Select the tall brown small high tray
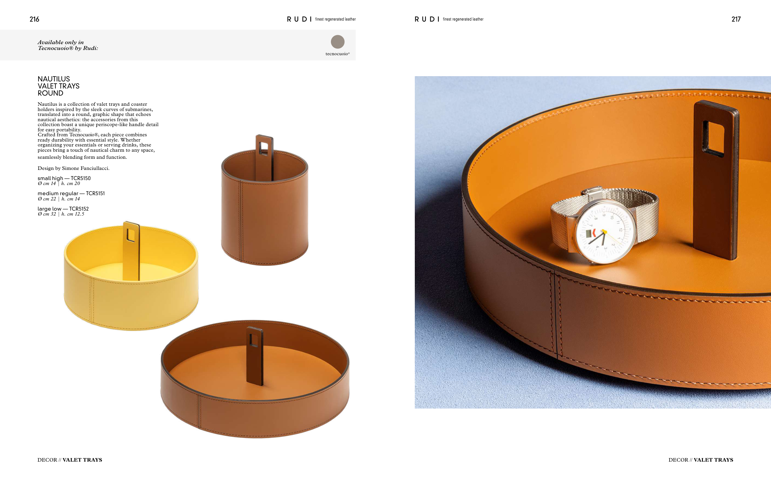The width and height of the screenshot is (771, 477). [265, 200]
